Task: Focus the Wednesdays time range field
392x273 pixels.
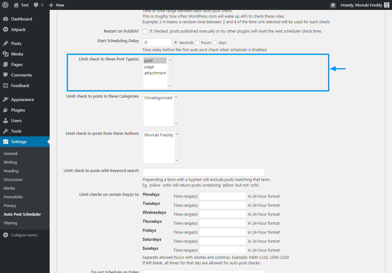Action: 223,214
